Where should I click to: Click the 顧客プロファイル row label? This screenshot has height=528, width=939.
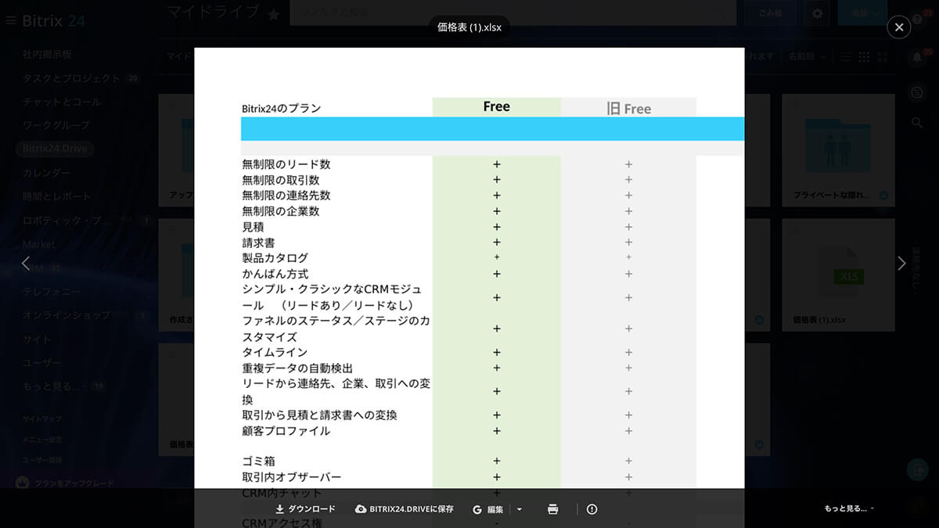point(286,430)
